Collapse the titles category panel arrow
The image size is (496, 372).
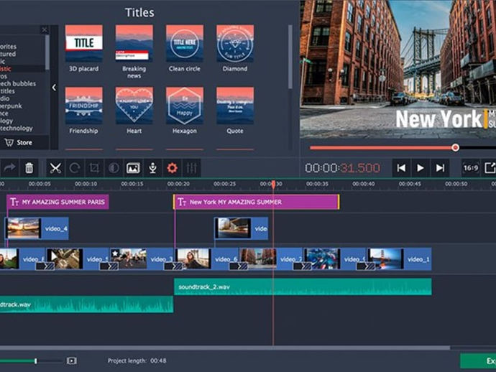(54, 88)
